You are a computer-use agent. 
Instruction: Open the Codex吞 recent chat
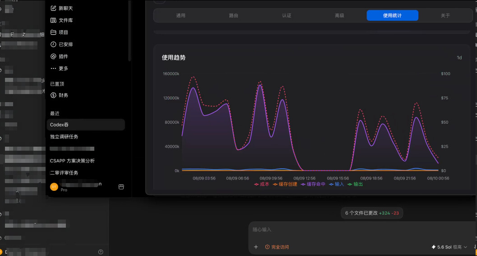click(x=86, y=125)
